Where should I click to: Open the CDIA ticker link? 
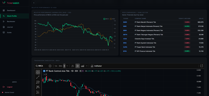click(125, 39)
